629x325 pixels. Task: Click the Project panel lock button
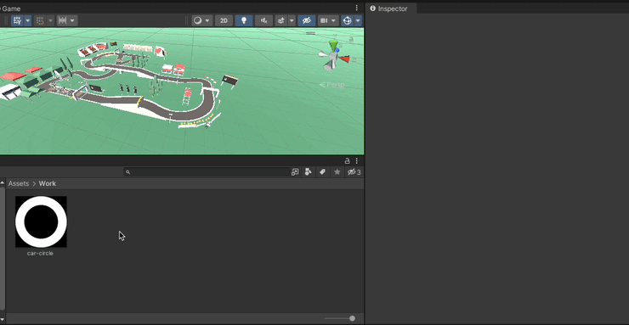point(347,161)
